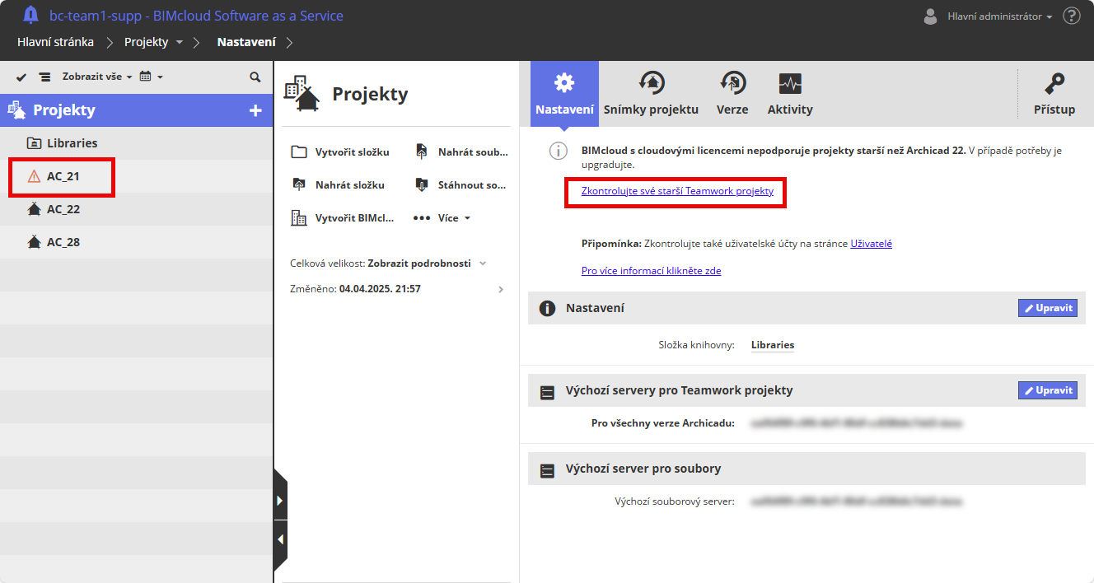The height and width of the screenshot is (583, 1094).
Task: Click Zkontrolujte své starší Teamwork projekty link
Action: point(677,191)
